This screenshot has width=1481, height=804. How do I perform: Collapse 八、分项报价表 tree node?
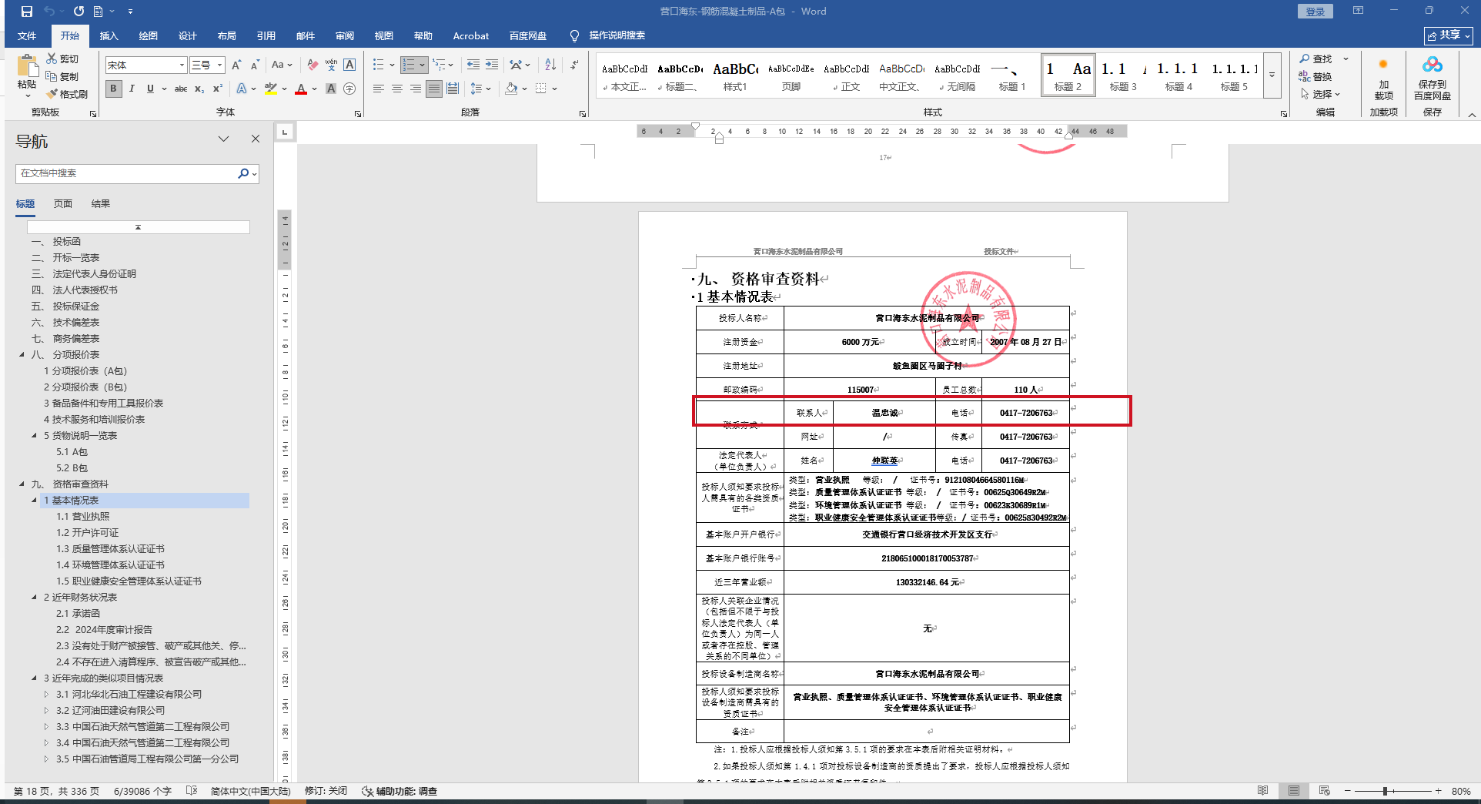click(22, 355)
